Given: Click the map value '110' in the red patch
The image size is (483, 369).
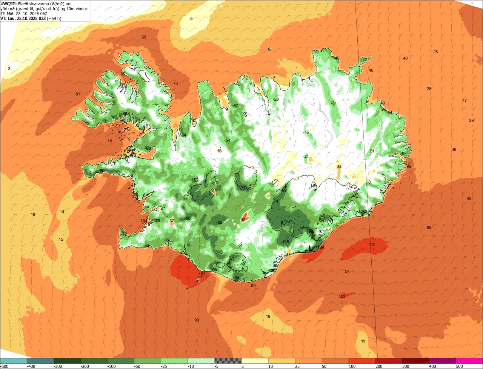Looking at the screenshot, I should (372, 244).
